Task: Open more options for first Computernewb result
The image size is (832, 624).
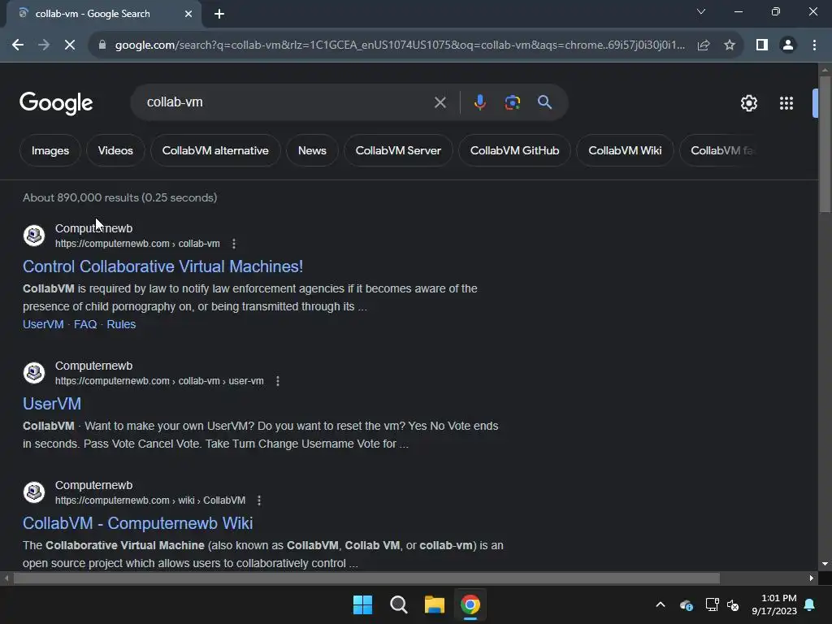Action: (234, 244)
